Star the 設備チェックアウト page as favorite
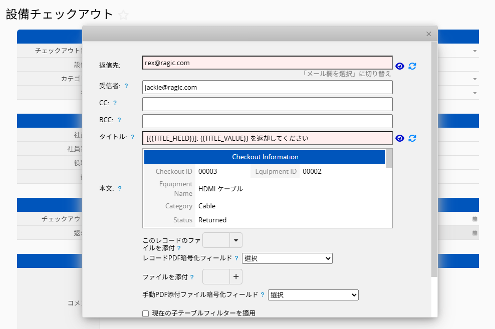This screenshot has width=495, height=329. point(123,15)
